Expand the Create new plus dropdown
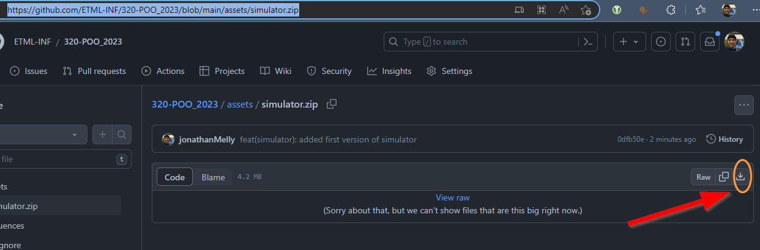 point(629,42)
